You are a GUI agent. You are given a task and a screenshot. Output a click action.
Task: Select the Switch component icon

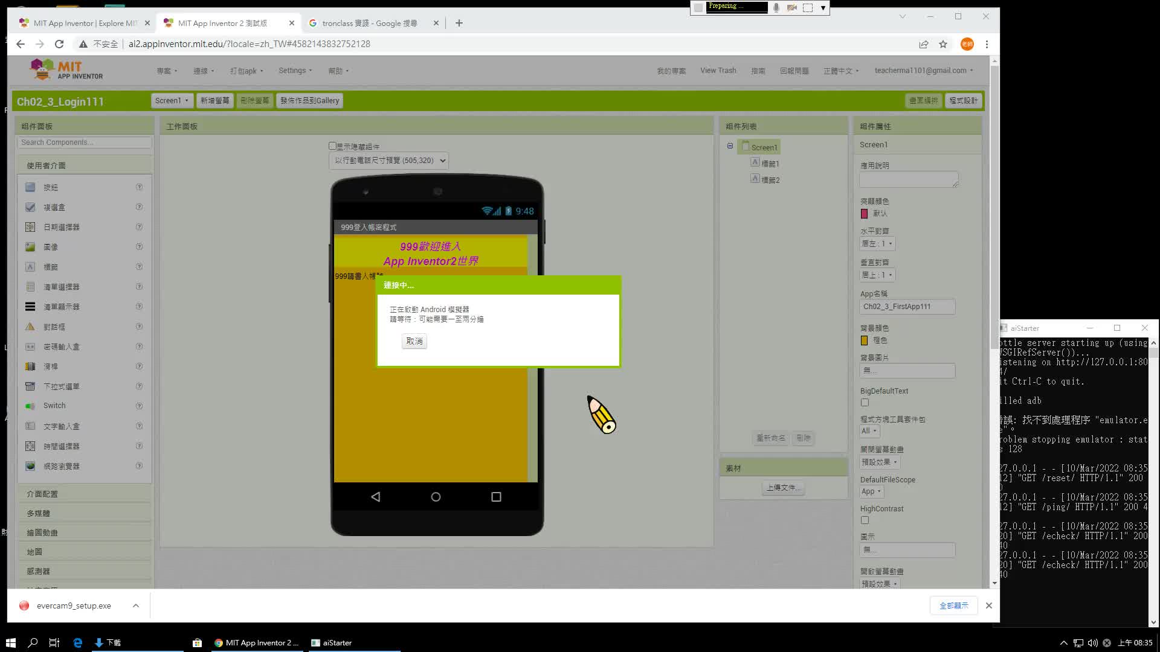pos(30,406)
